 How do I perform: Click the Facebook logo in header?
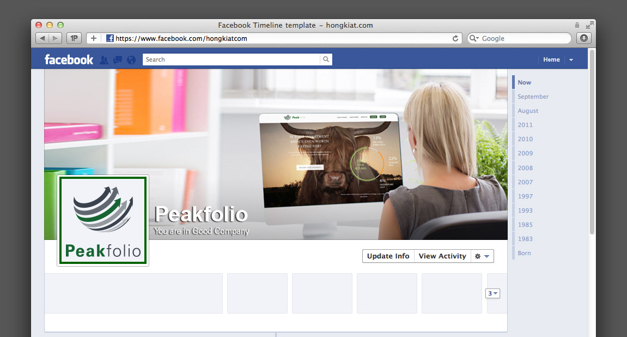69,59
